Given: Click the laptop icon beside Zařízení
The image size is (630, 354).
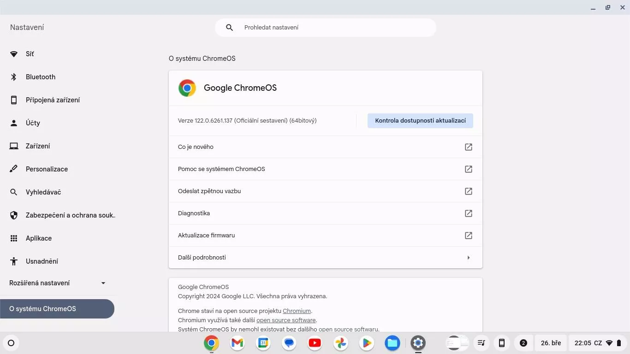Looking at the screenshot, I should coord(14,146).
